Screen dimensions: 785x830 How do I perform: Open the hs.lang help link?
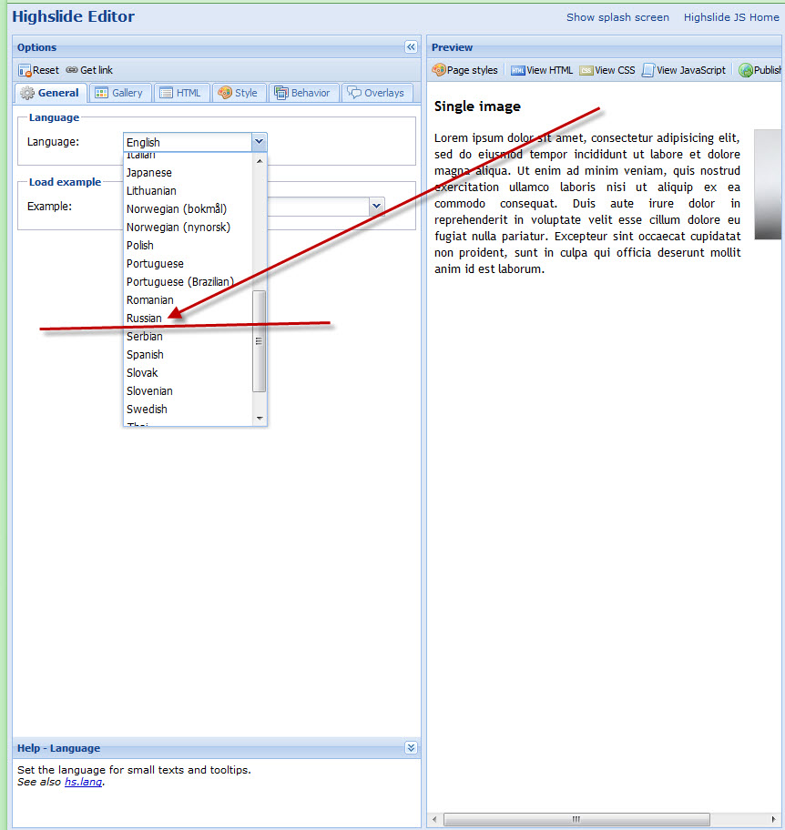(83, 782)
